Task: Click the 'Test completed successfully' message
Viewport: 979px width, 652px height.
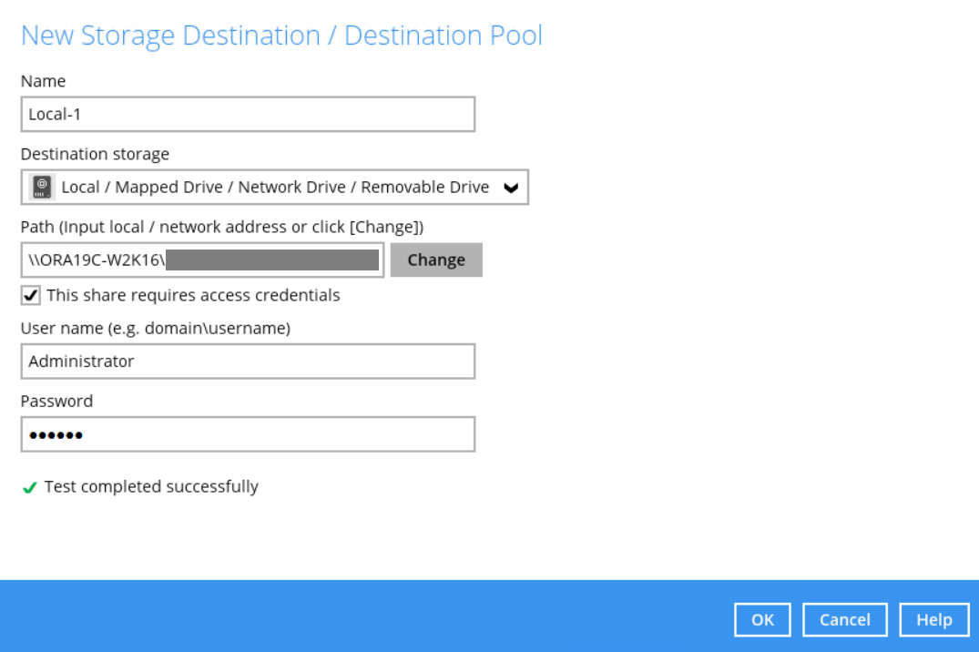Action: (x=151, y=487)
